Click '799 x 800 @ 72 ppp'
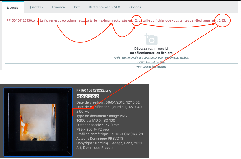Image resolution: width=241 pixels, height=159 pixels. pos(92,130)
